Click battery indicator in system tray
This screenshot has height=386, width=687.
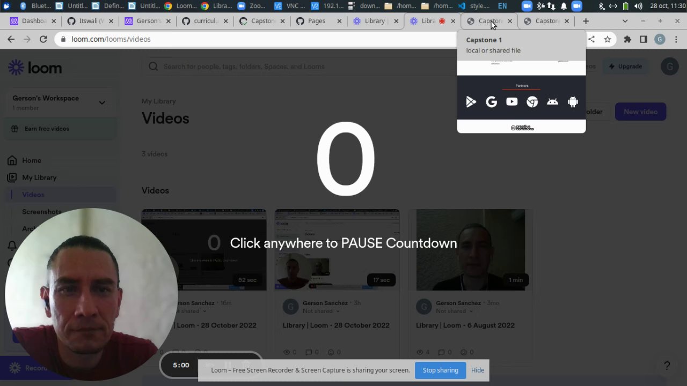pos(626,6)
